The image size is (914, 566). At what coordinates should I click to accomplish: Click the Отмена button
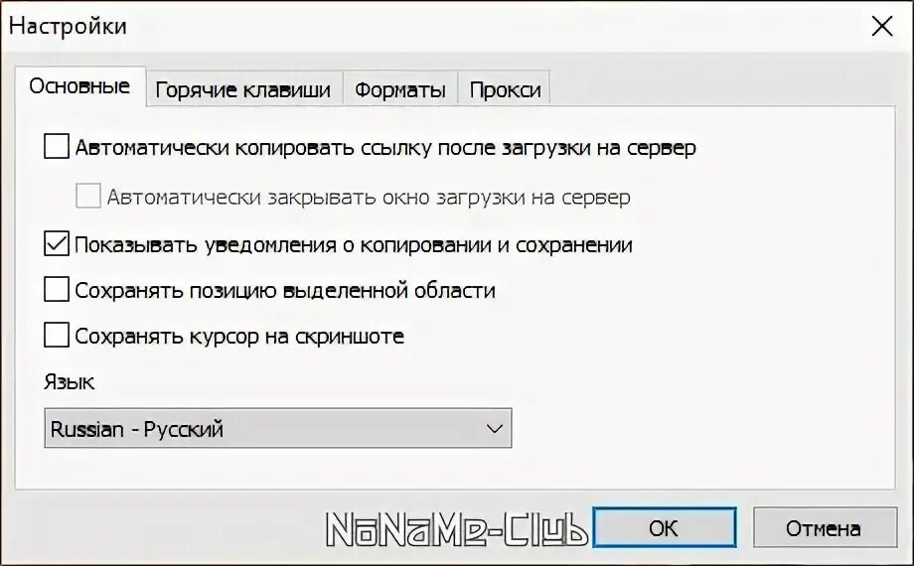(x=824, y=527)
